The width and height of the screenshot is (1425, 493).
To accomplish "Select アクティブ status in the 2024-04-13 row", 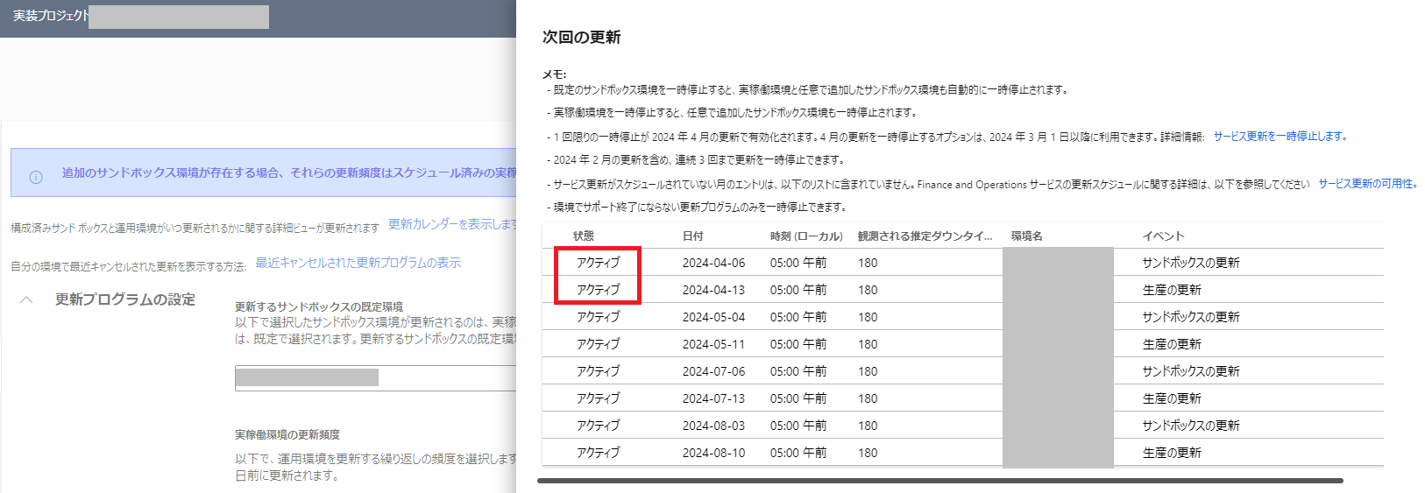I will (x=598, y=290).
